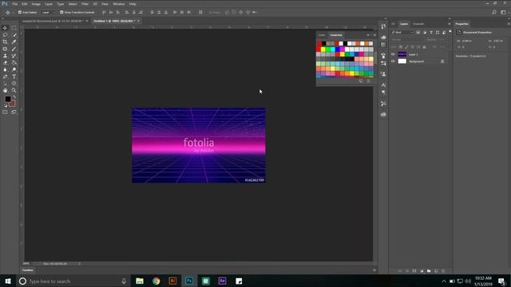Viewport: 511px width, 287px height.
Task: Open the Auto-Select Layer dropdown
Action: click(x=48, y=13)
